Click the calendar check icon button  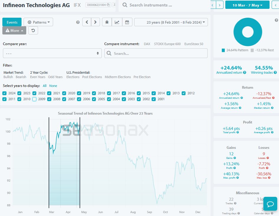point(127,22)
